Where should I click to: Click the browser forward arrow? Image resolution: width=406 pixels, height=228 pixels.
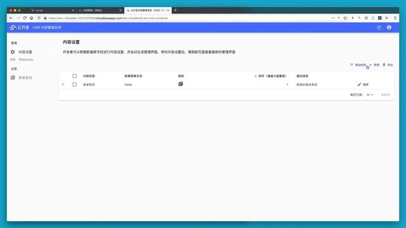click(18, 18)
